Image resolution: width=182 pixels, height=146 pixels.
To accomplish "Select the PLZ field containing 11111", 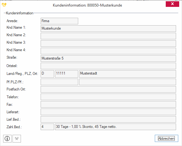I will point(67,74).
